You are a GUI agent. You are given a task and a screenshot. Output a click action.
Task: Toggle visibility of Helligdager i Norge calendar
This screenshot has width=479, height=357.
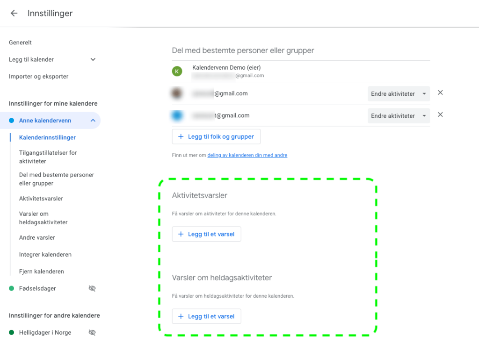pyautogui.click(x=92, y=333)
